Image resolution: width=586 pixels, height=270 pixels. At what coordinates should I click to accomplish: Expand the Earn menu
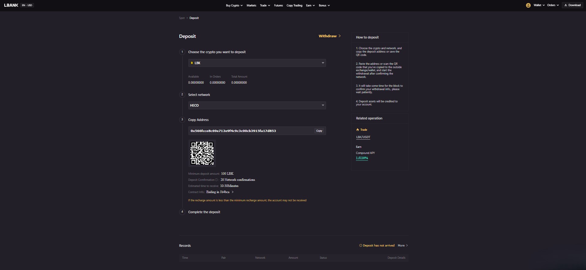[x=310, y=5]
